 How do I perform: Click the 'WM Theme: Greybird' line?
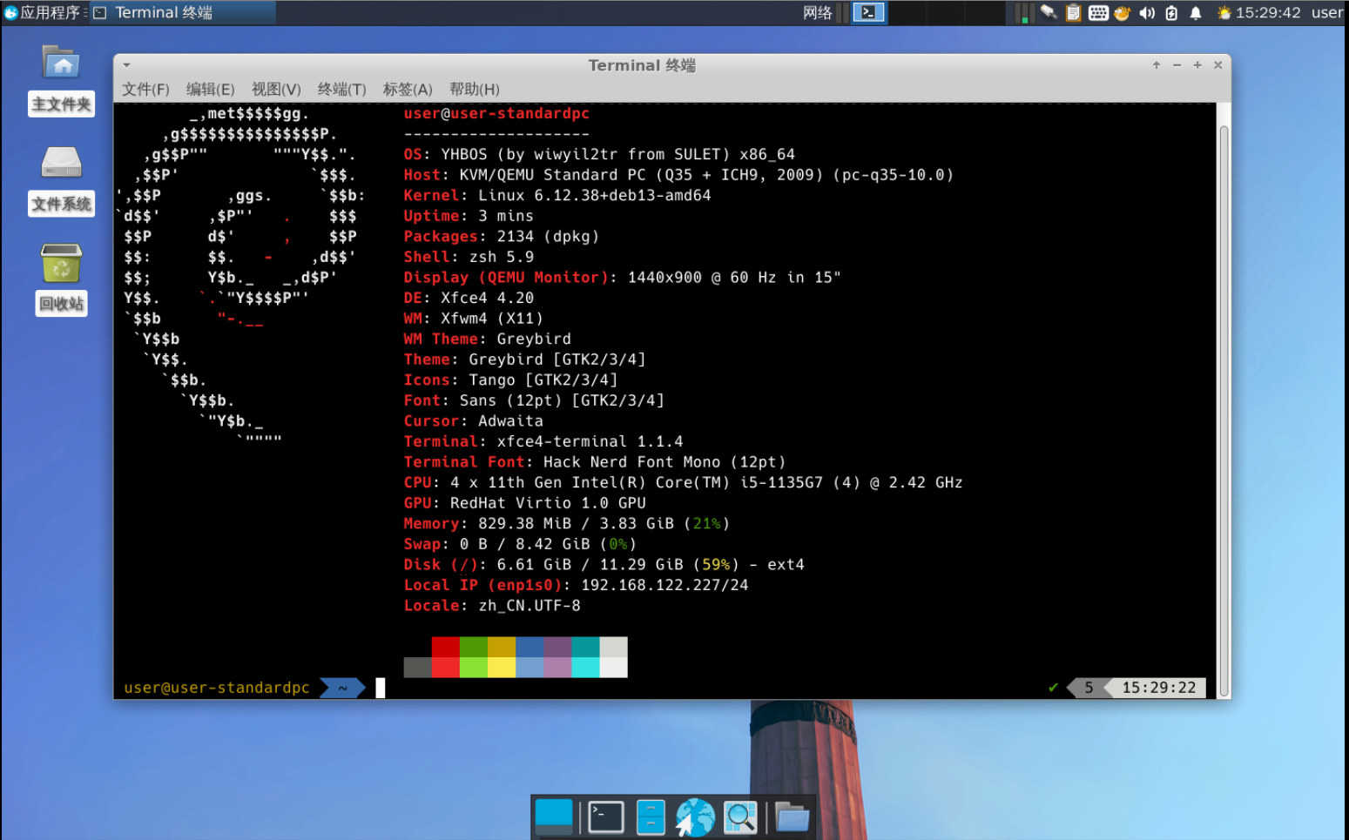[x=487, y=339]
